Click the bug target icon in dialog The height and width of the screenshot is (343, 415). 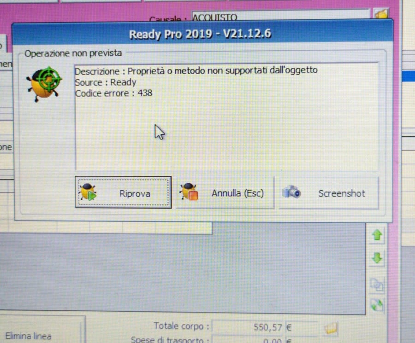click(x=44, y=84)
